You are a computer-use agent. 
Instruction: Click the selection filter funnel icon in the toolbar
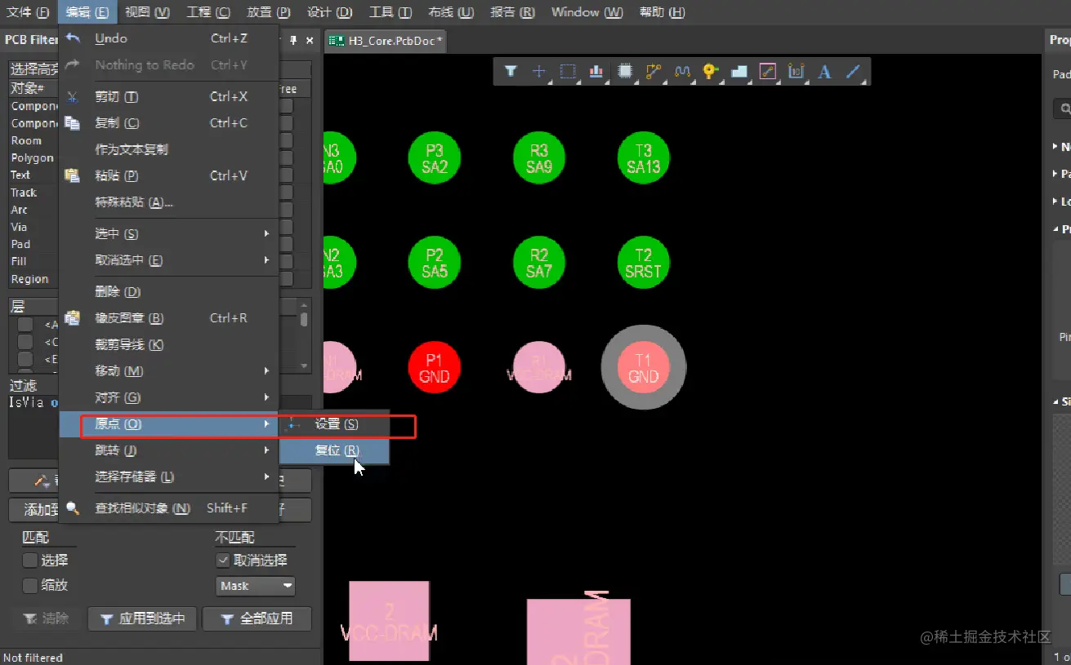coord(511,72)
